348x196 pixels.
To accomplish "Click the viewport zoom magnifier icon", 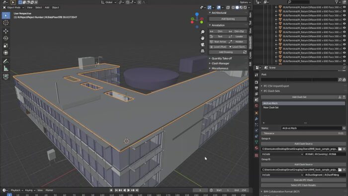I will coord(202,32).
